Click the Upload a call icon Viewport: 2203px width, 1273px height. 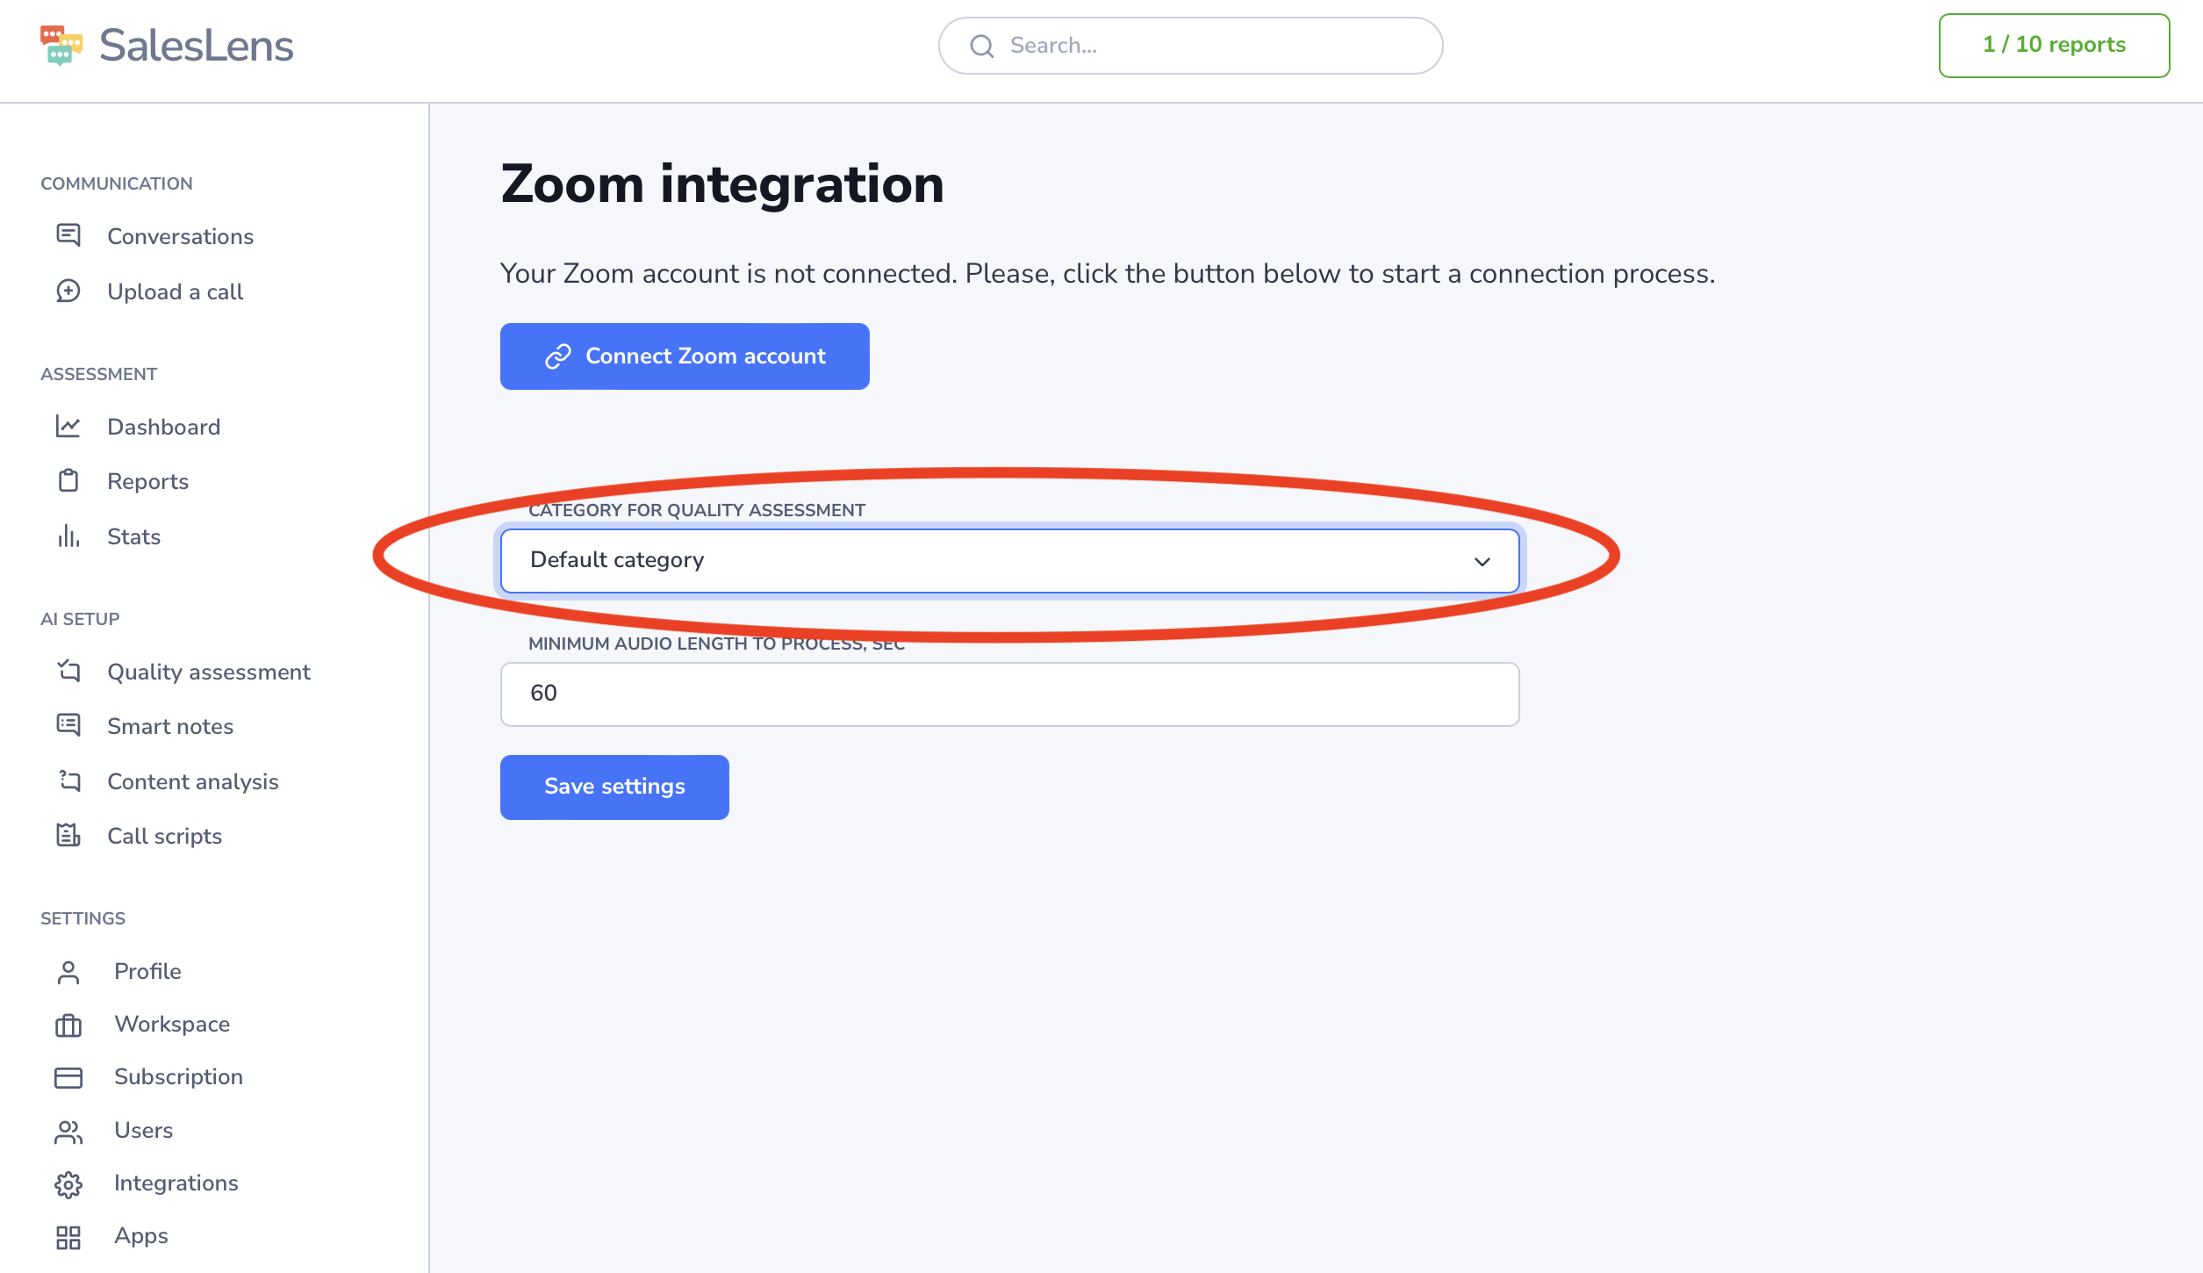68,291
